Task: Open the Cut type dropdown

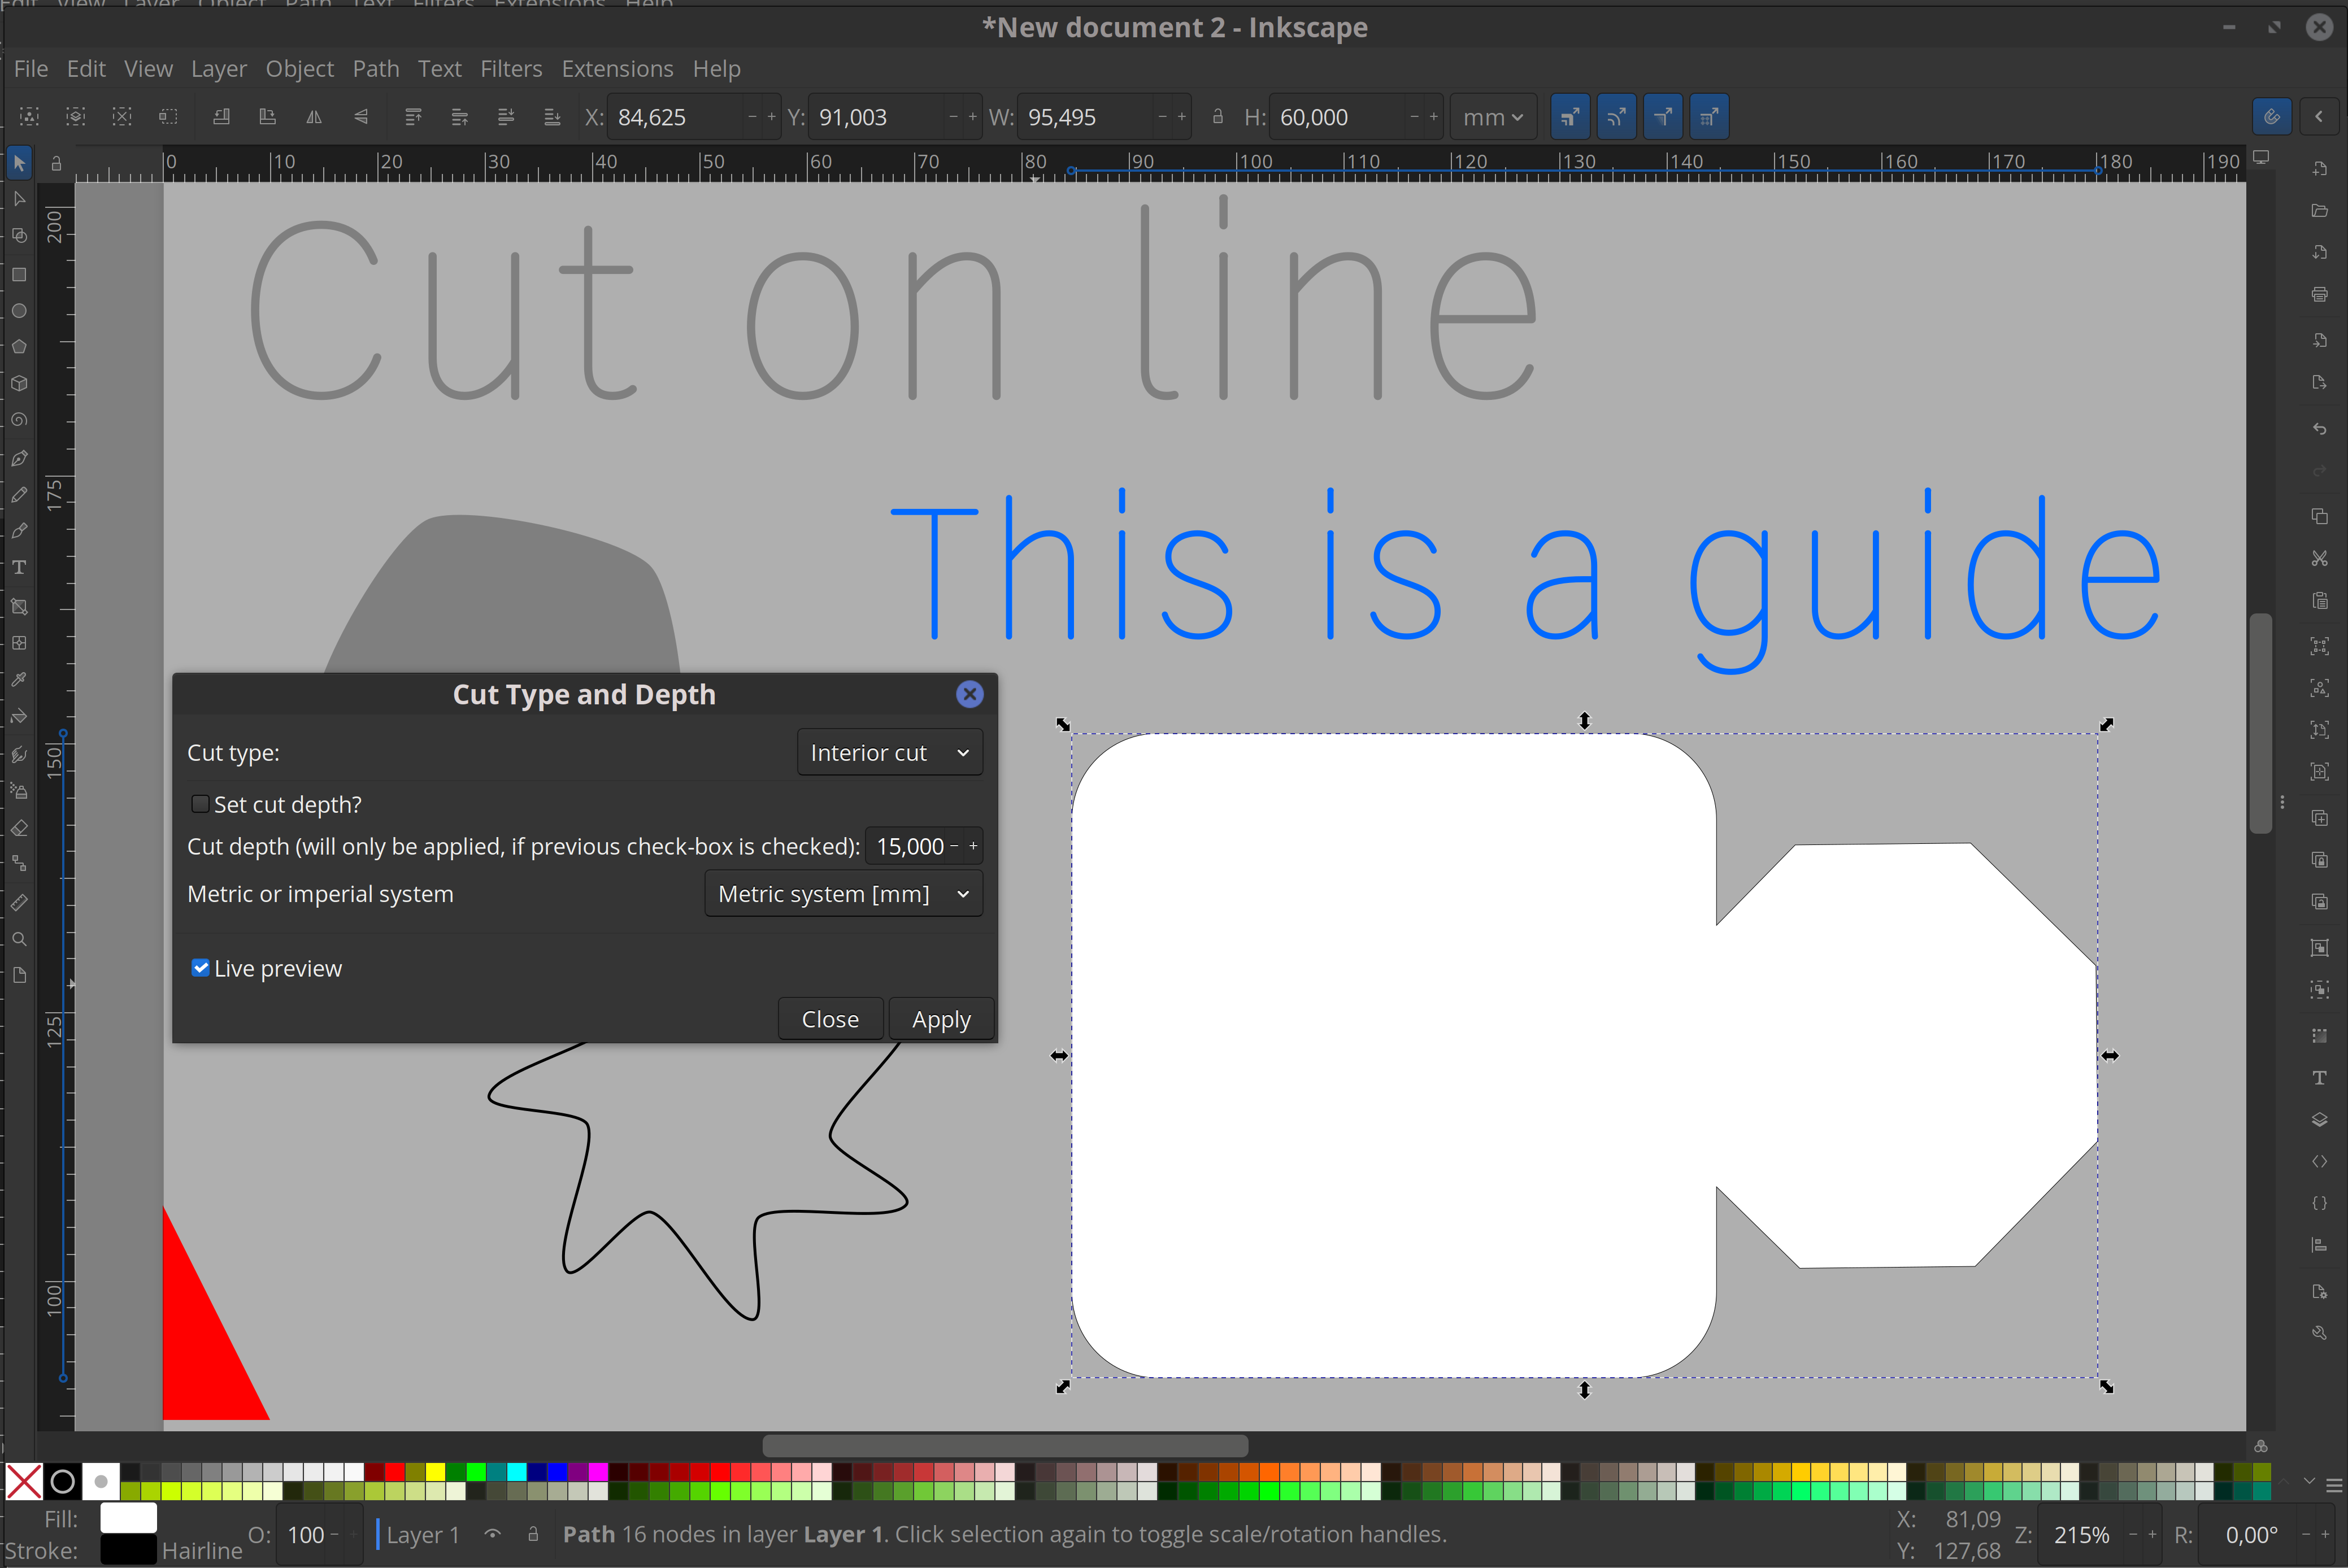Action: tap(889, 752)
